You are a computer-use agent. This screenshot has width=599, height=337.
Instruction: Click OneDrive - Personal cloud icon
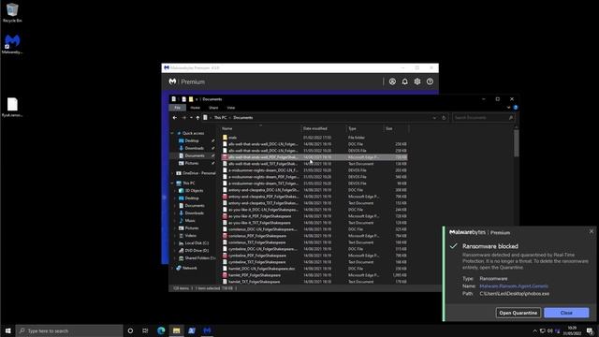(x=179, y=173)
